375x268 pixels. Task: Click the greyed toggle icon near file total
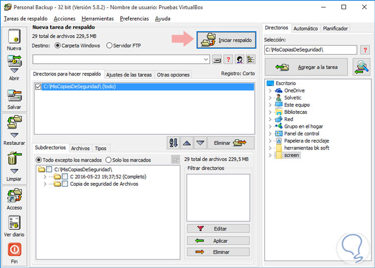[176, 159]
